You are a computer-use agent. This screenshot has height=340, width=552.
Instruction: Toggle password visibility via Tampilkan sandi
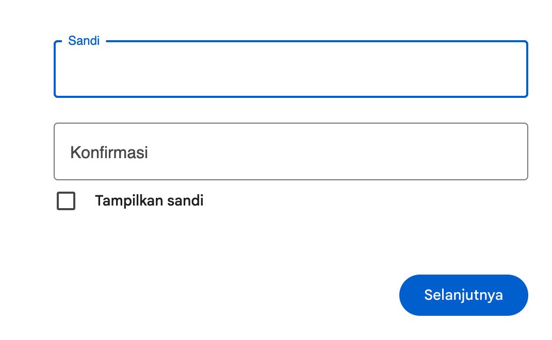pyautogui.click(x=66, y=201)
